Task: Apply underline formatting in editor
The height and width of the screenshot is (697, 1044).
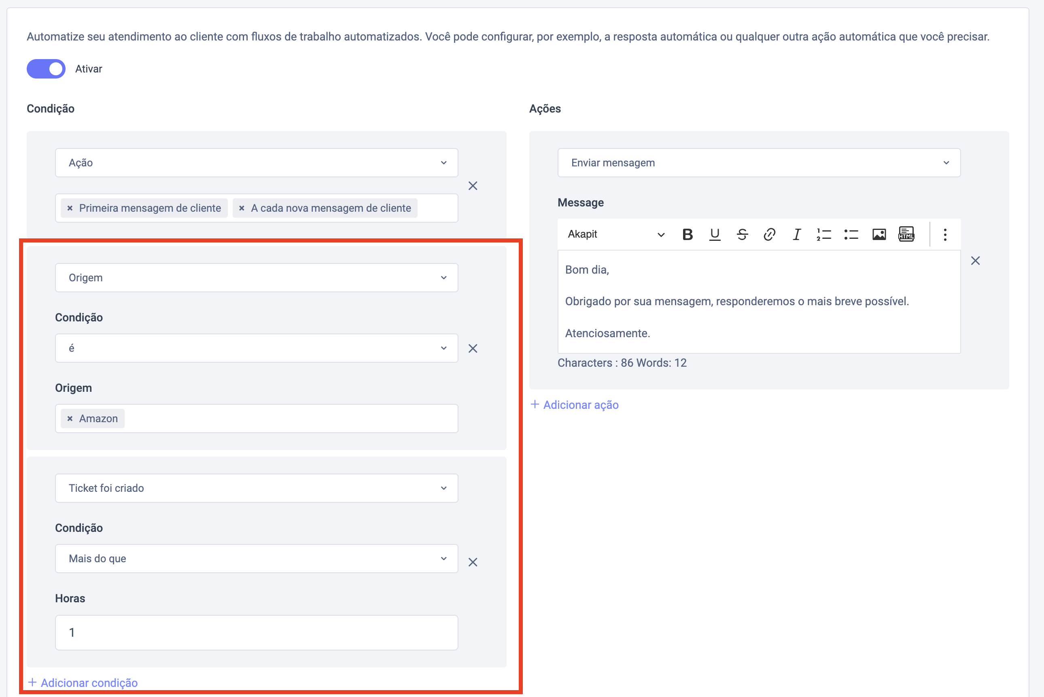Action: (x=714, y=234)
